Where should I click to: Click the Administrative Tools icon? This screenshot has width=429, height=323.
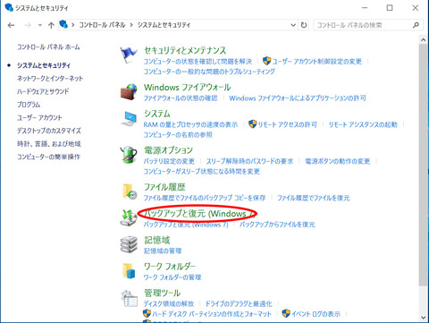pos(130,298)
